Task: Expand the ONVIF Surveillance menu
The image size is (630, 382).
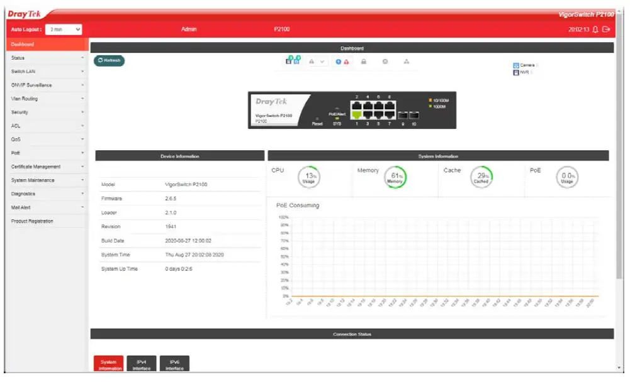Action: point(47,85)
